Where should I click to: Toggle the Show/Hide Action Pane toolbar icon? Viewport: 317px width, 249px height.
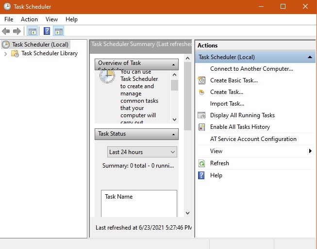59,31
